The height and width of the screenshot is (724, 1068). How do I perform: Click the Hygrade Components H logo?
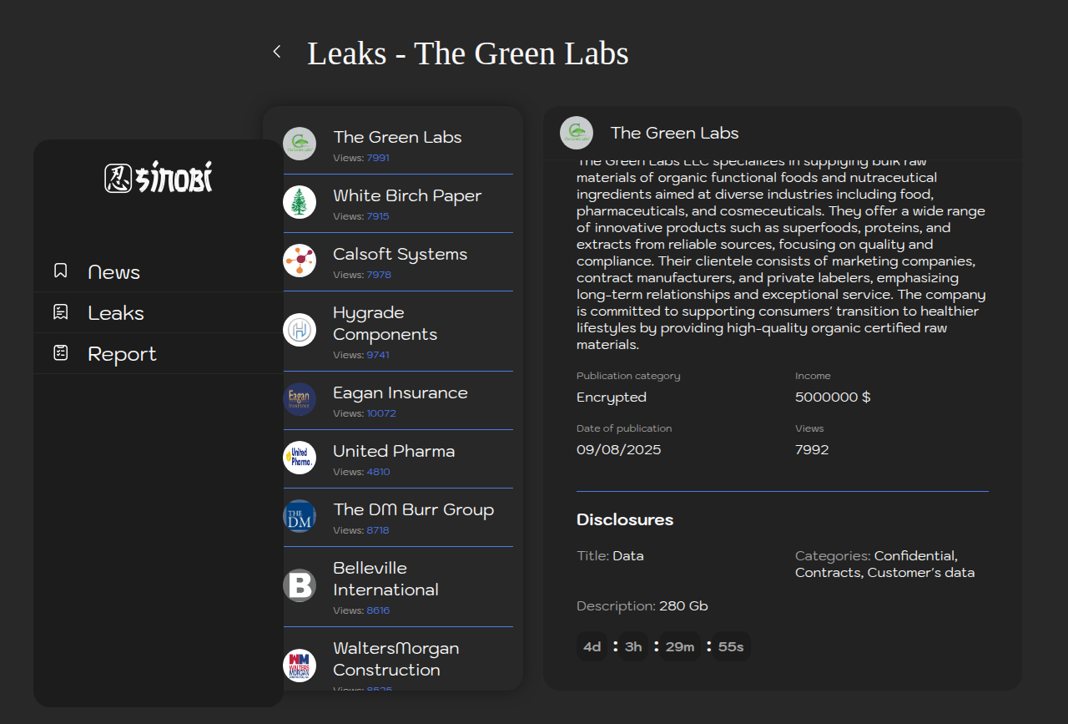(x=300, y=330)
